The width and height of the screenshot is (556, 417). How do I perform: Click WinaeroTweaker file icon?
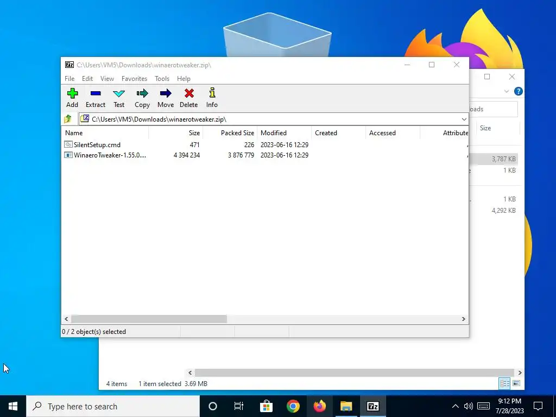(68, 155)
